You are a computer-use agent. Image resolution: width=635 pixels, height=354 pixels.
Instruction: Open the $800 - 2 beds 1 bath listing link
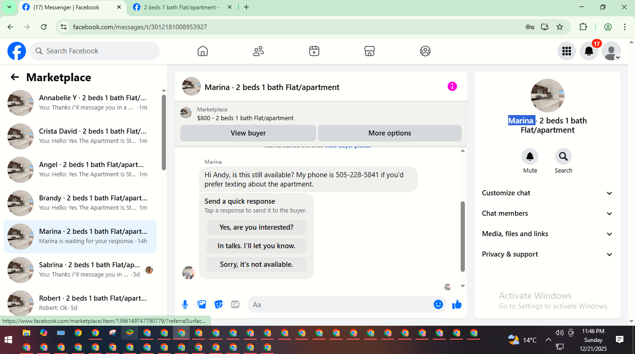point(245,118)
